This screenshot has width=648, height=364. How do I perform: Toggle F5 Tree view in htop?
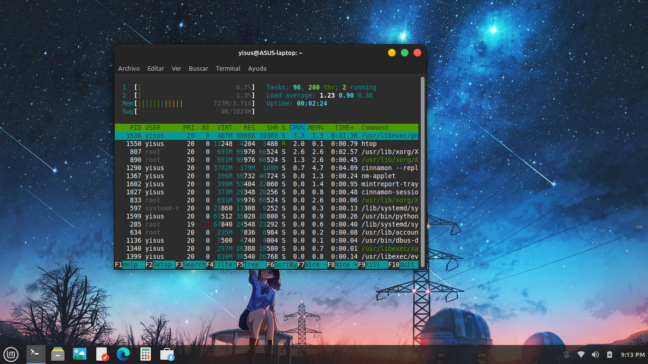click(251, 264)
